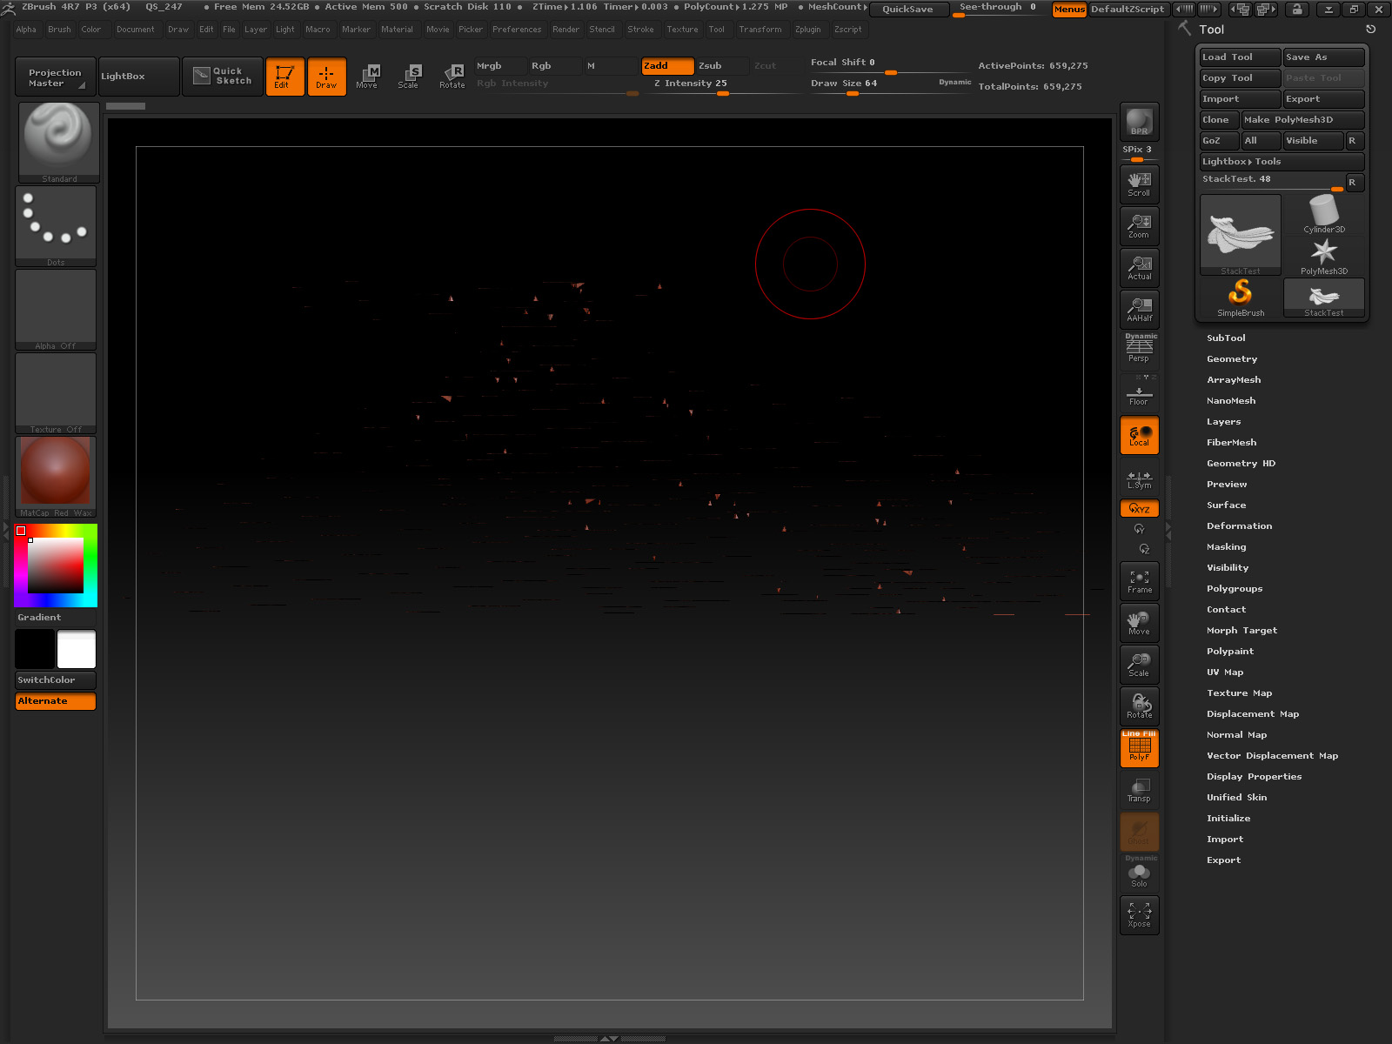Toggle Solo mode

1139,873
